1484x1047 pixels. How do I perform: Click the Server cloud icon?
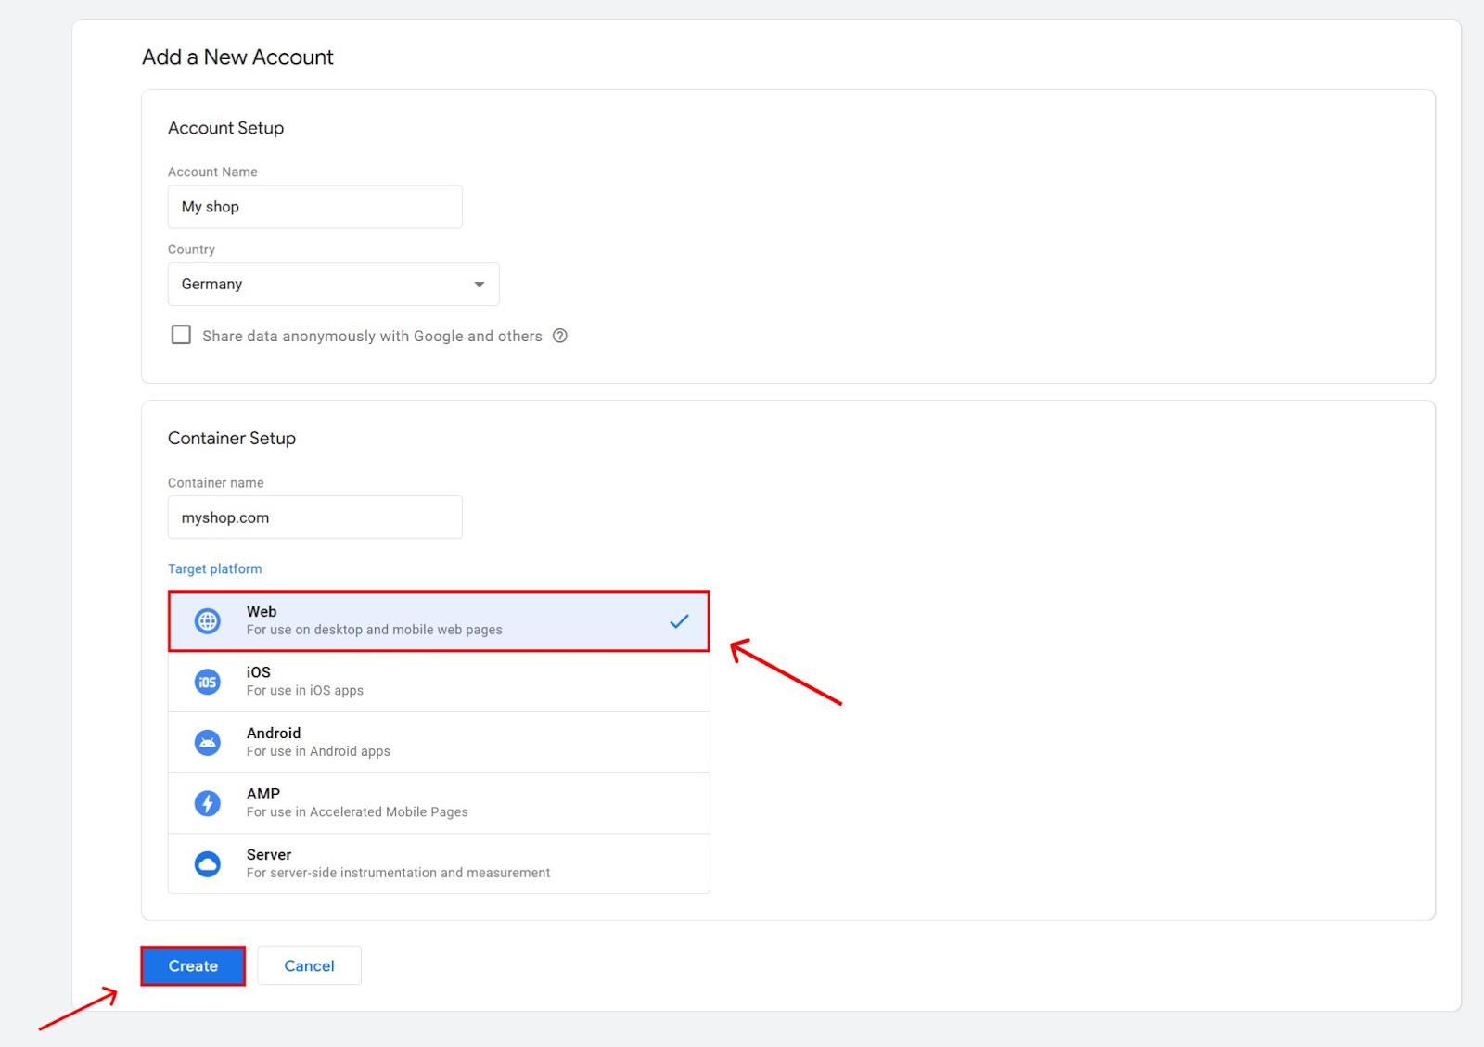208,863
